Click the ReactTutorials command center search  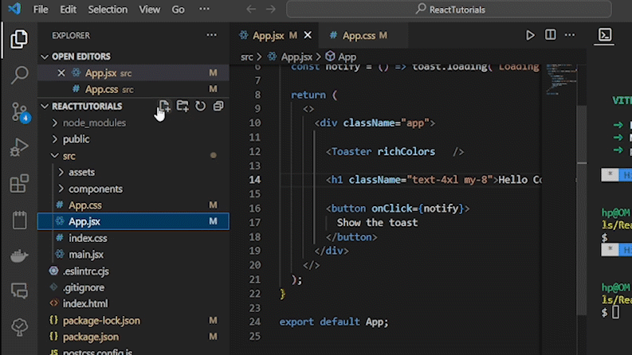click(449, 10)
